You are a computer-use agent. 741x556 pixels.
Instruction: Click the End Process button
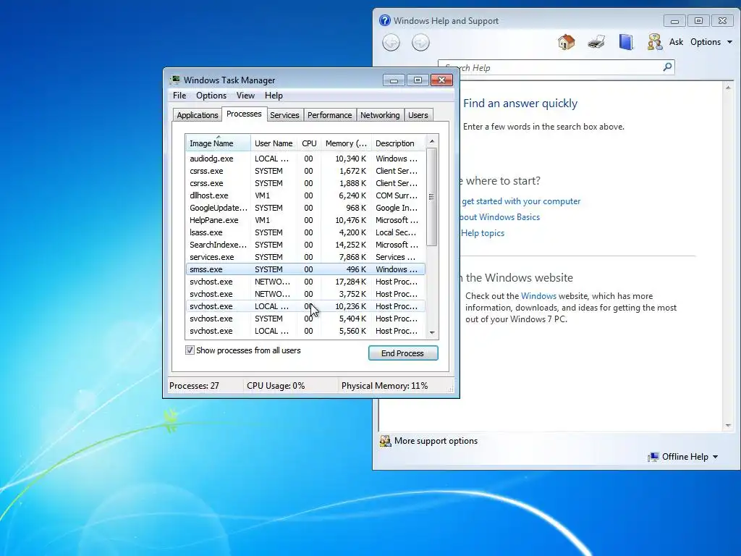click(403, 353)
